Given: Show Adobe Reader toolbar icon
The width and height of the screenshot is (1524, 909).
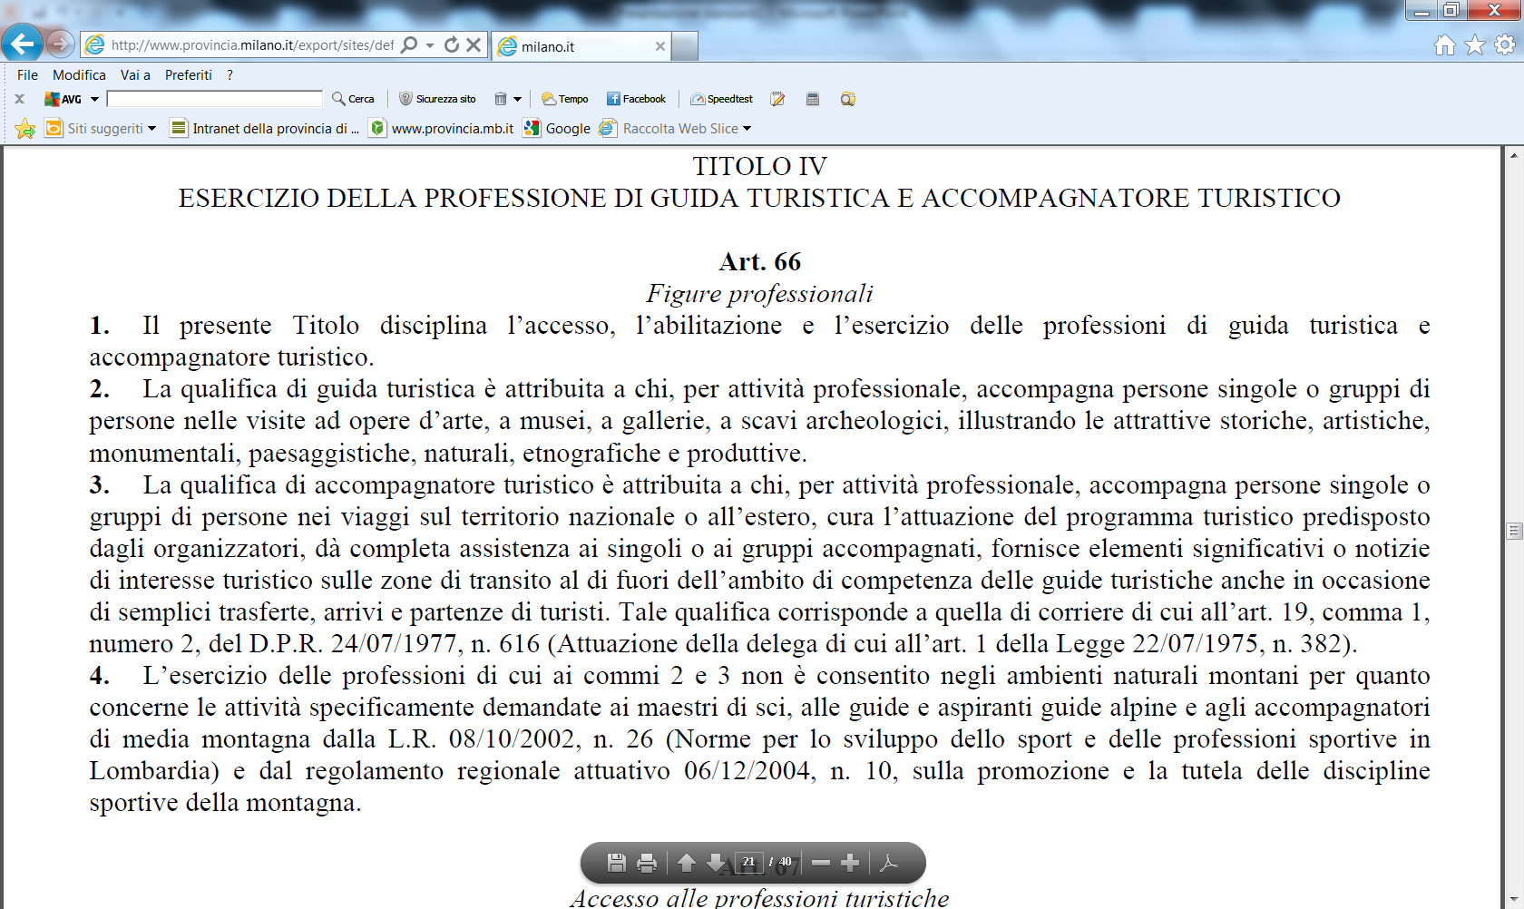Looking at the screenshot, I should (890, 863).
